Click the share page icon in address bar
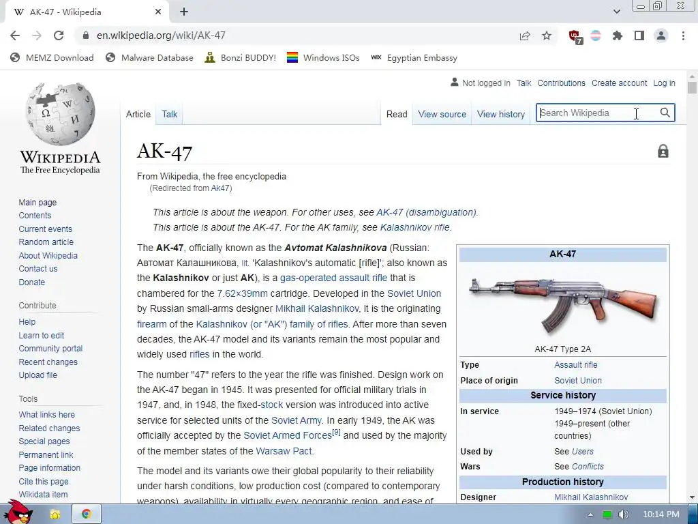The image size is (698, 524). pos(525,35)
